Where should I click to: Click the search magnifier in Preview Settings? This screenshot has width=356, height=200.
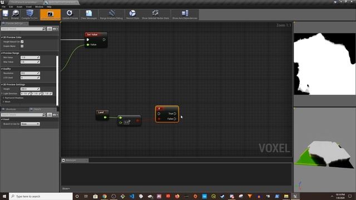44,29
